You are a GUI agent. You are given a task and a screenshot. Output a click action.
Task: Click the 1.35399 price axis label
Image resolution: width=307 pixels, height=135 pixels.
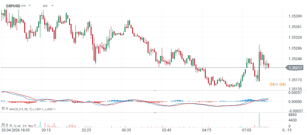pyautogui.click(x=295, y=16)
